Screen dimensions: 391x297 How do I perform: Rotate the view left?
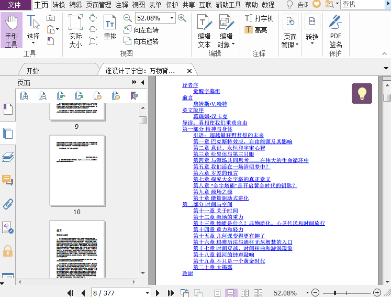tap(141, 30)
